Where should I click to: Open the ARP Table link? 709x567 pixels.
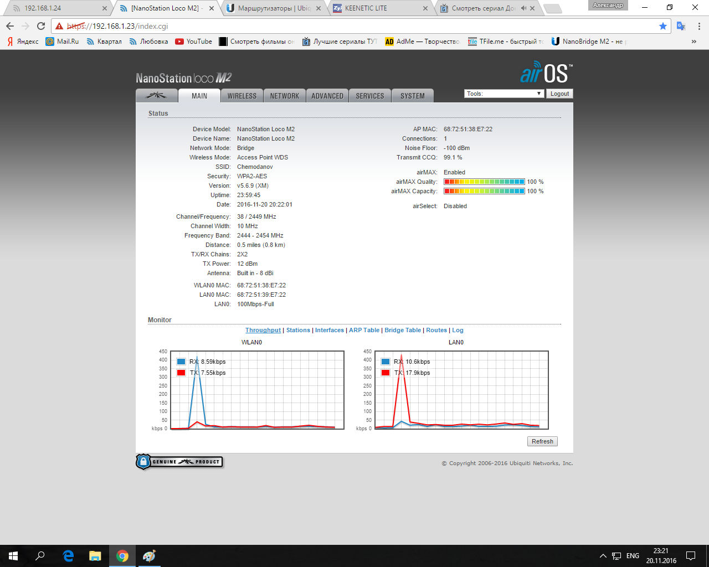click(x=364, y=330)
